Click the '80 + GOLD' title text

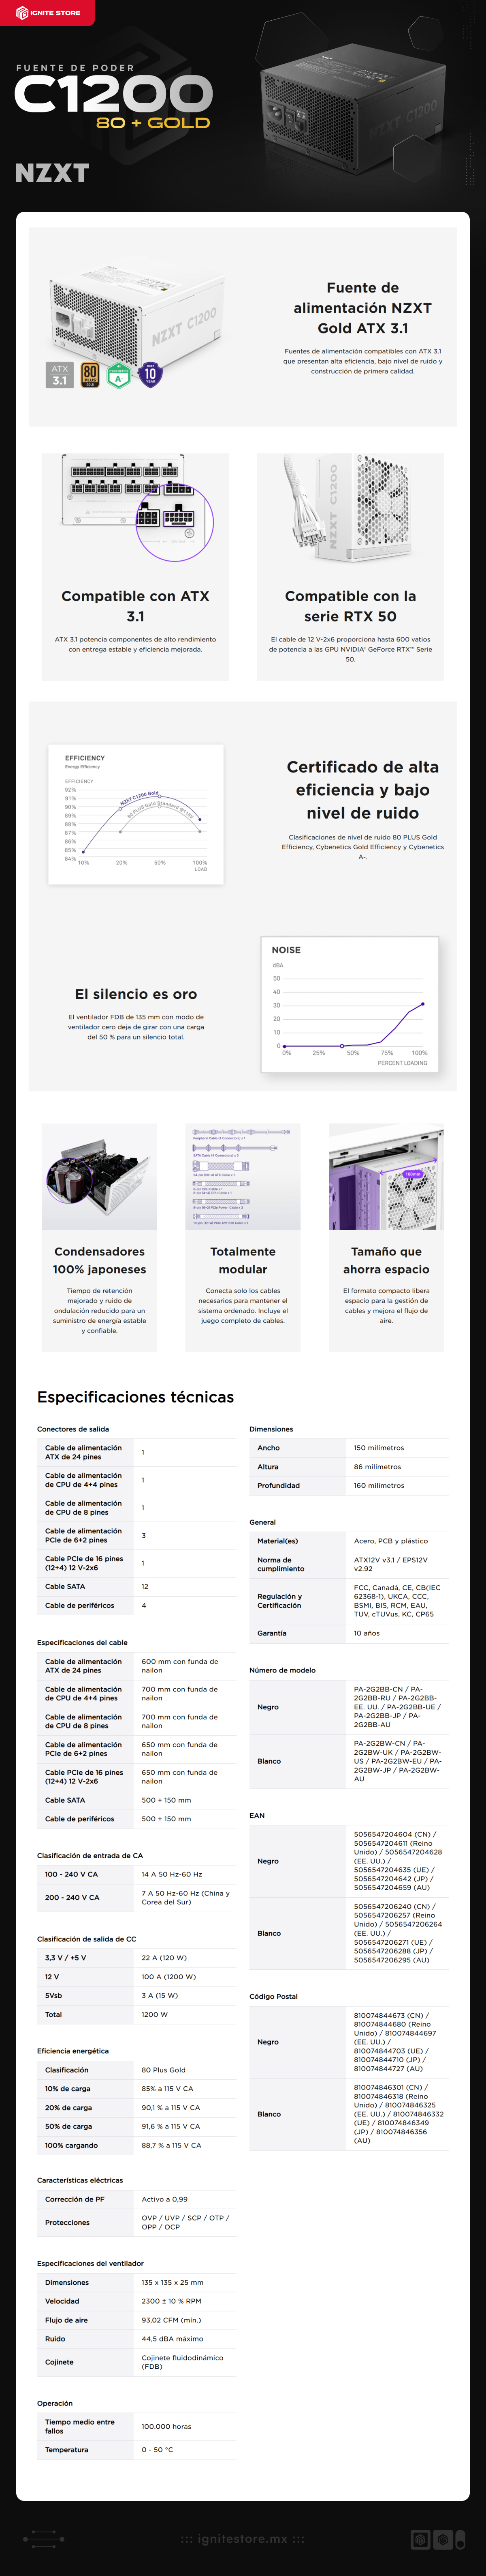[x=153, y=123]
